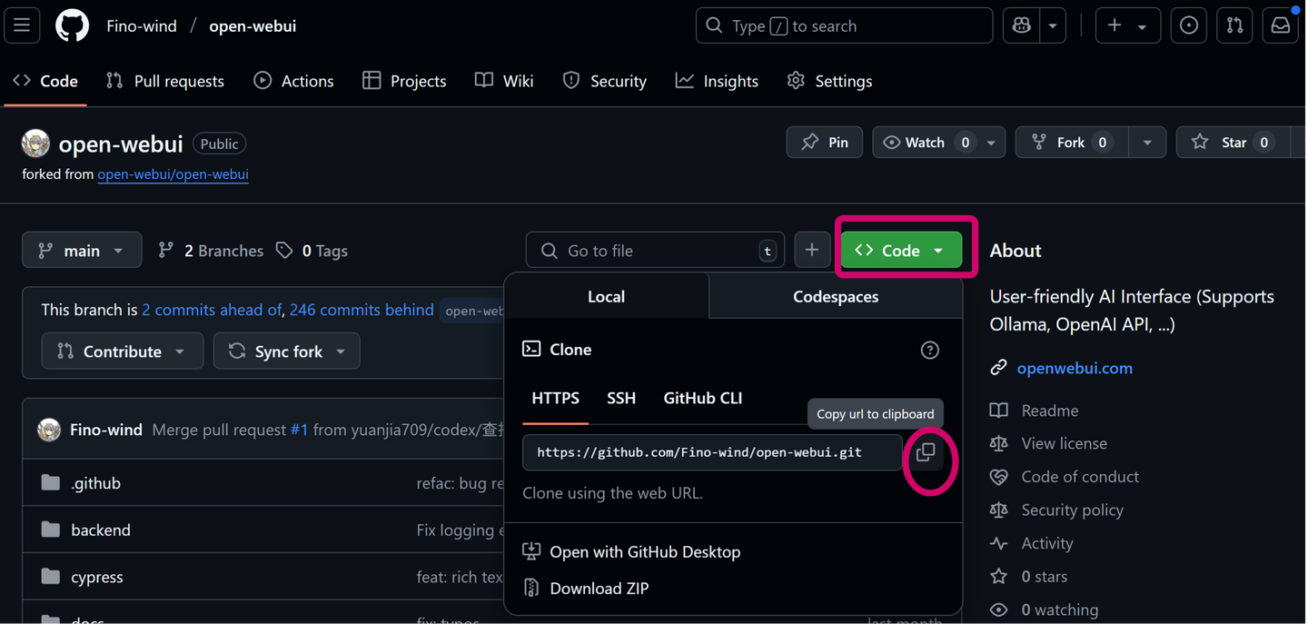
Task: Select the Local tab in clone panel
Action: 606,296
